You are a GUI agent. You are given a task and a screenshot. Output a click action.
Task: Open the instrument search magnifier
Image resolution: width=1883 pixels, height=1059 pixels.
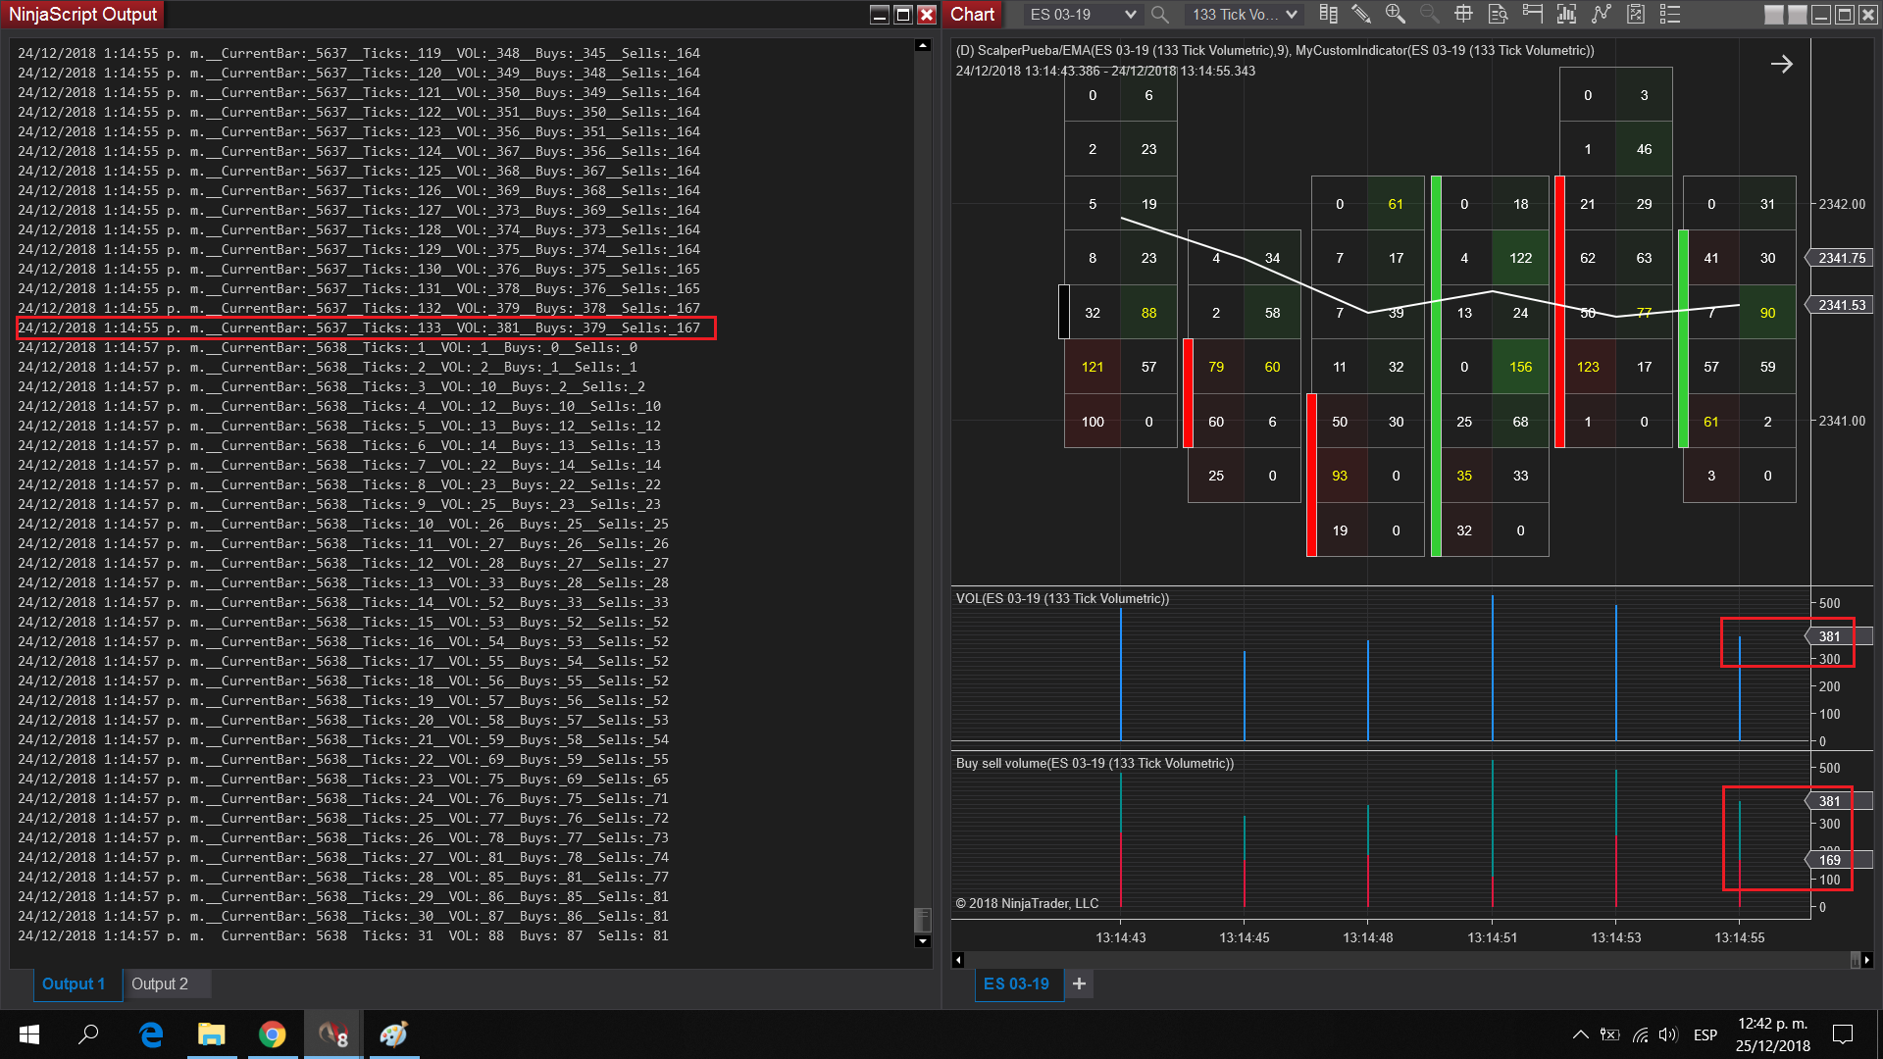pos(1160,15)
